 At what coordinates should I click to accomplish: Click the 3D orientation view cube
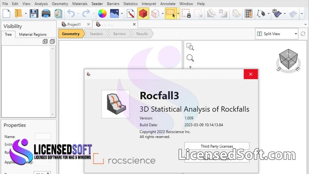(x=288, y=60)
